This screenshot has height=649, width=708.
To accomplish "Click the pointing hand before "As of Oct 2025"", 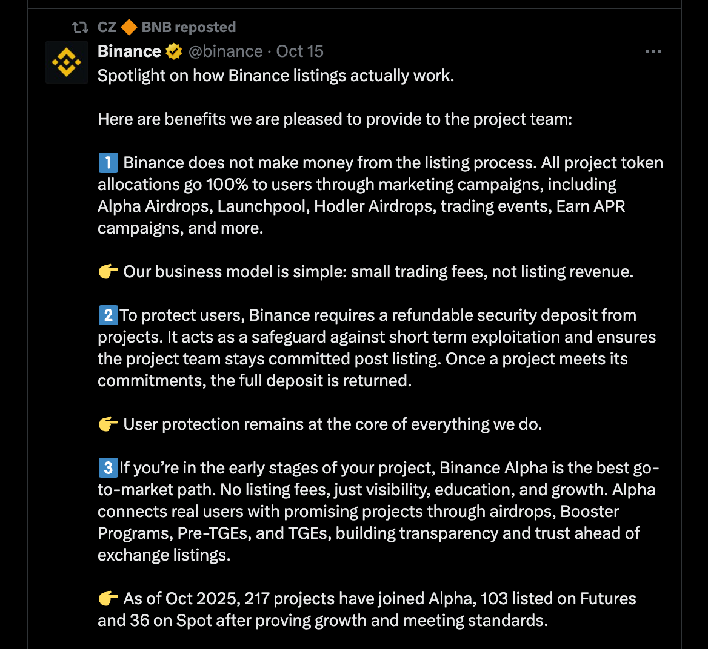I will pyautogui.click(x=108, y=599).
